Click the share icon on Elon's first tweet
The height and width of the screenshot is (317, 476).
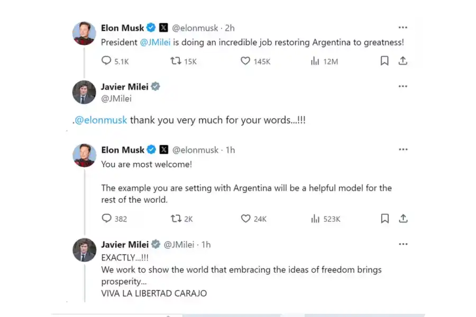[x=403, y=61]
